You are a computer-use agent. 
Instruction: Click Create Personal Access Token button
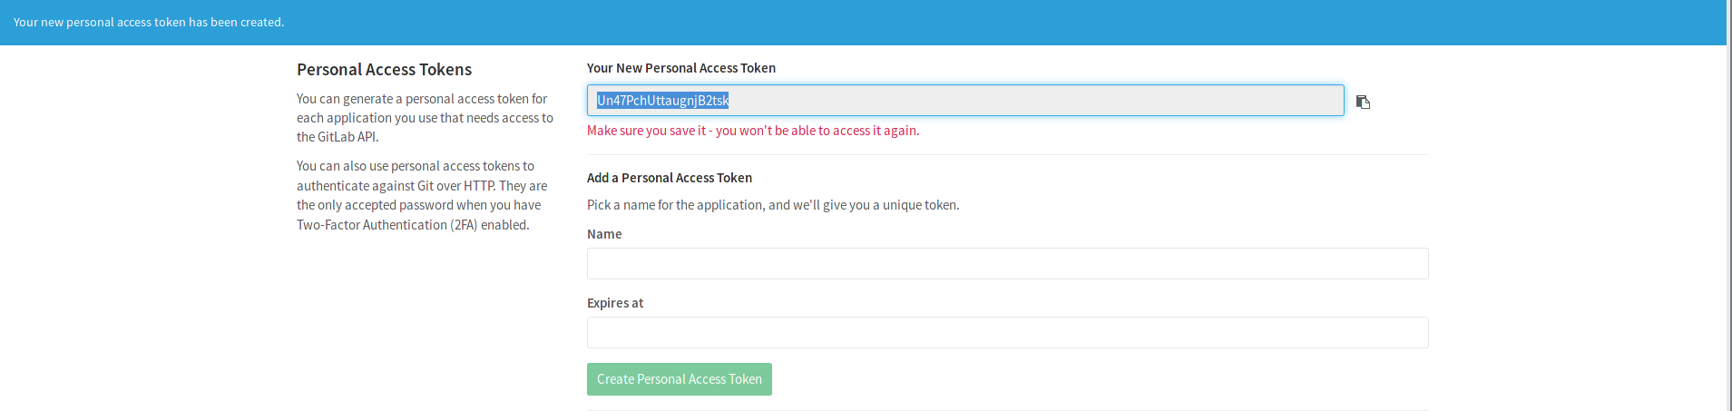click(680, 379)
